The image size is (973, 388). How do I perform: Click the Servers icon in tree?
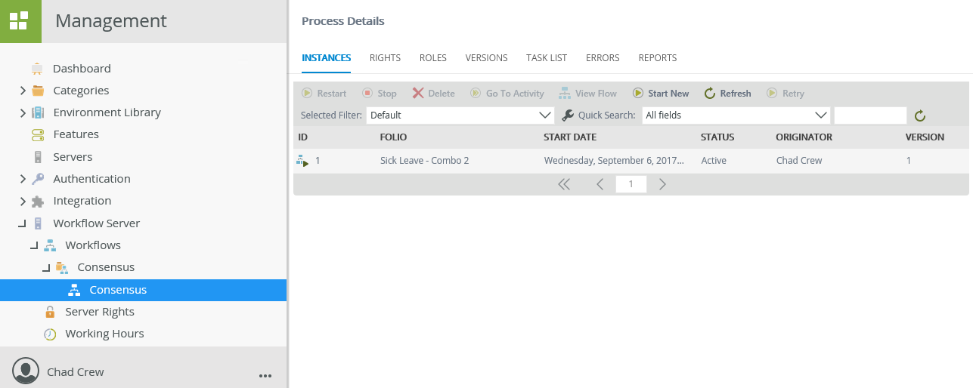pyautogui.click(x=38, y=157)
